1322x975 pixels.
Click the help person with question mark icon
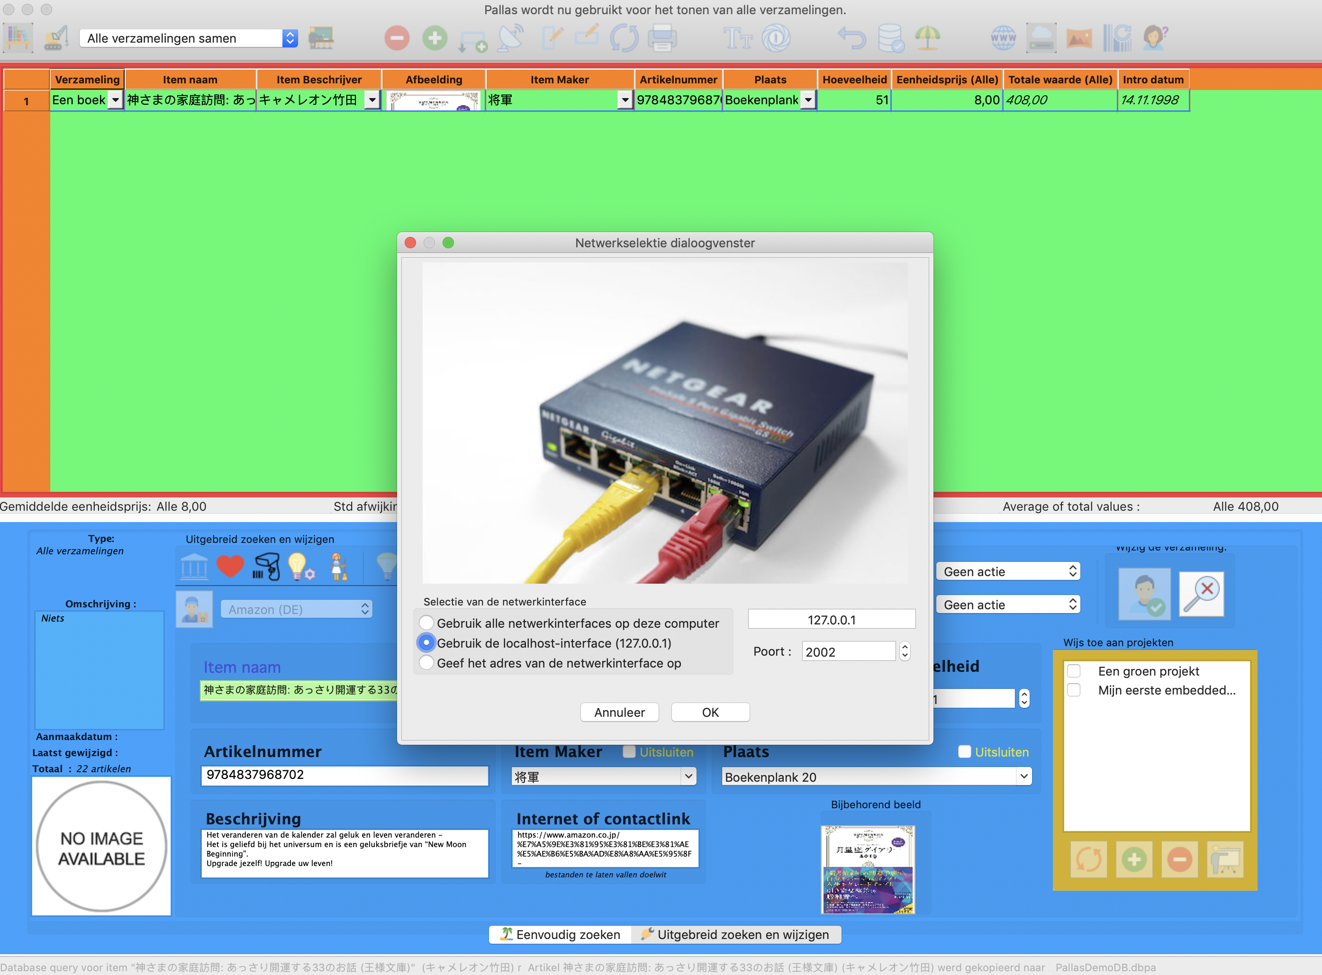pos(1154,38)
